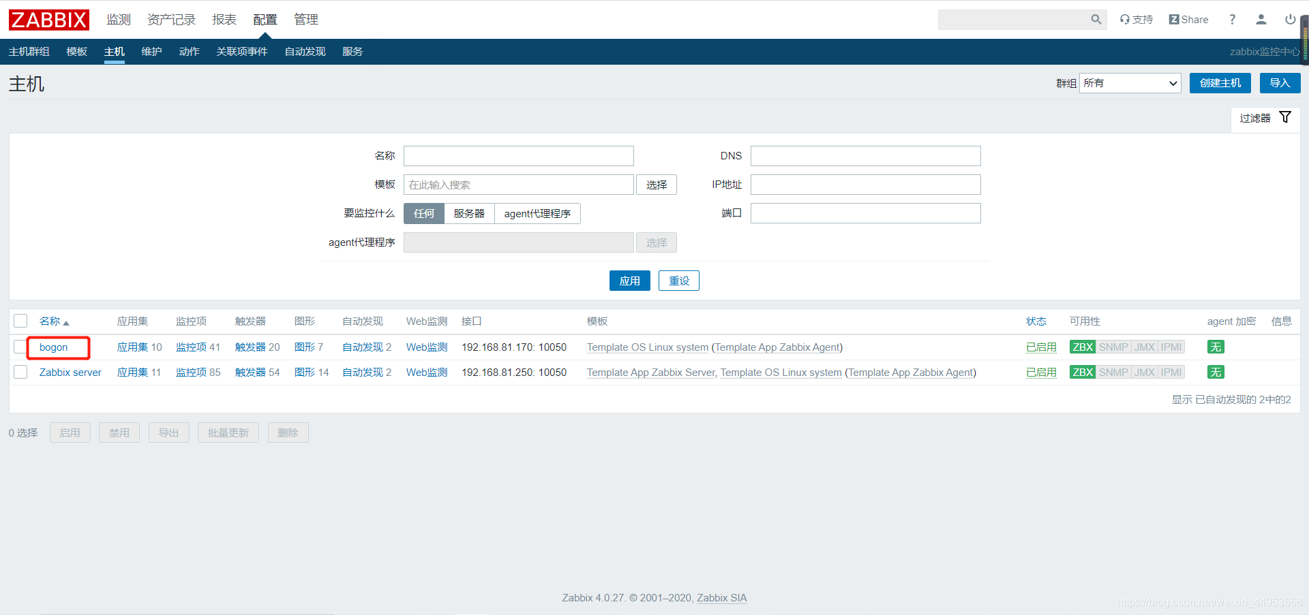
Task: Go to the 服务 submenu
Action: tap(352, 52)
